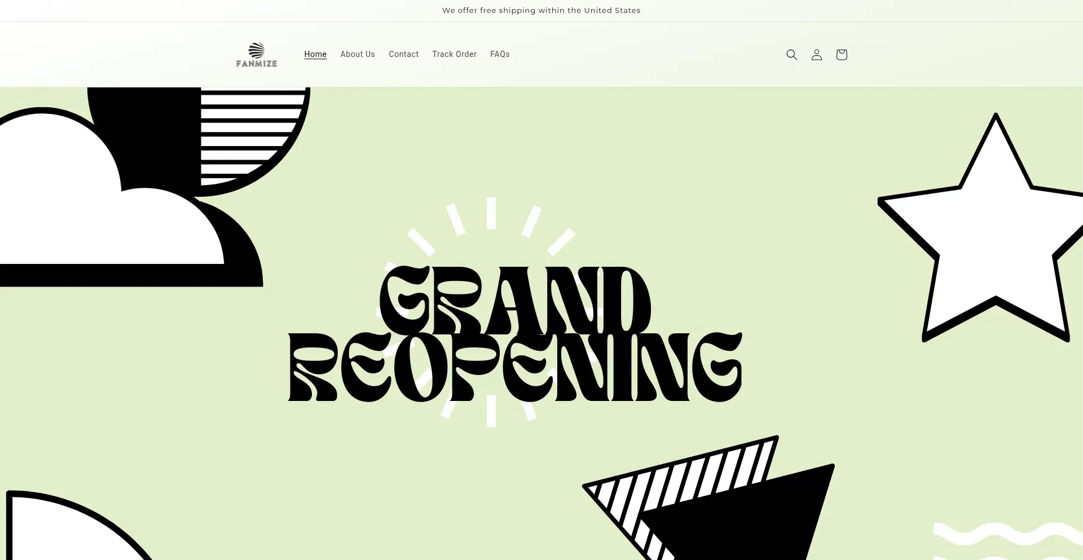Open the Track Order link
1083x560 pixels.
[x=454, y=54]
